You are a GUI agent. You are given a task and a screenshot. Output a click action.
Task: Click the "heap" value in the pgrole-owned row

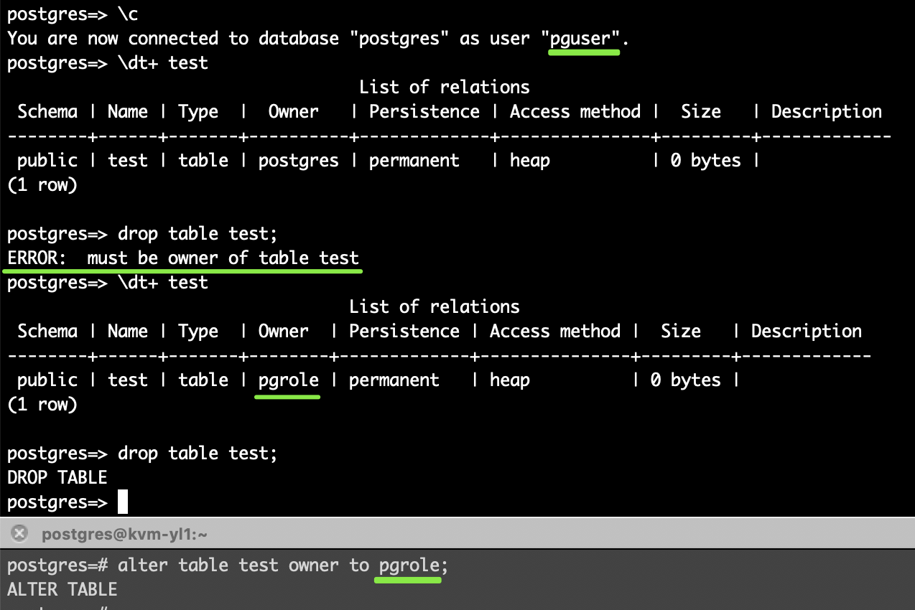[x=510, y=380]
